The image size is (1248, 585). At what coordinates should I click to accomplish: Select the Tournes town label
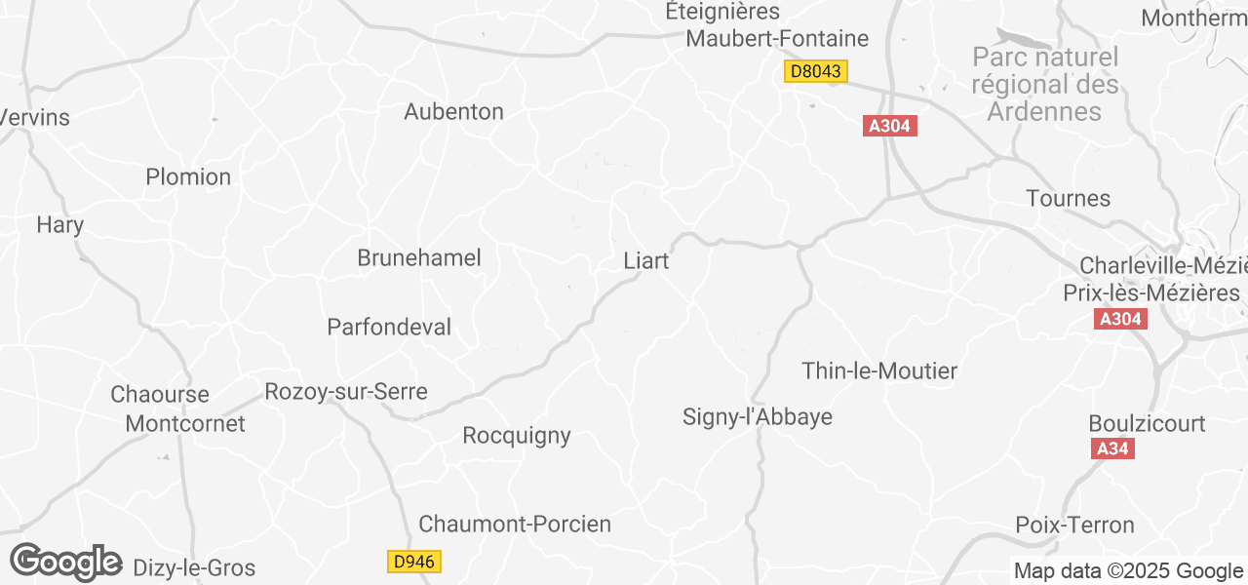(x=1069, y=199)
